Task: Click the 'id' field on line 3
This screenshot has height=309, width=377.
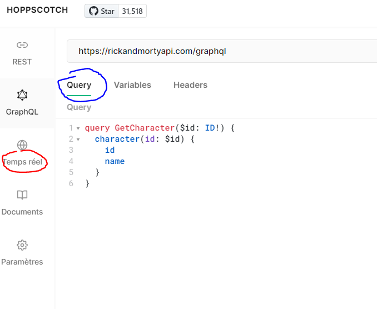Action: pos(110,150)
